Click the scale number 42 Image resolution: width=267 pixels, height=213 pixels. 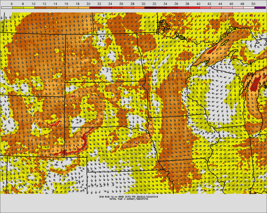[x=209, y=4]
